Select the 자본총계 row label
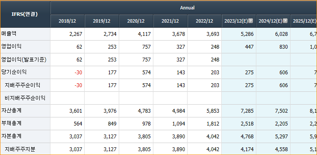 [x=11, y=136]
